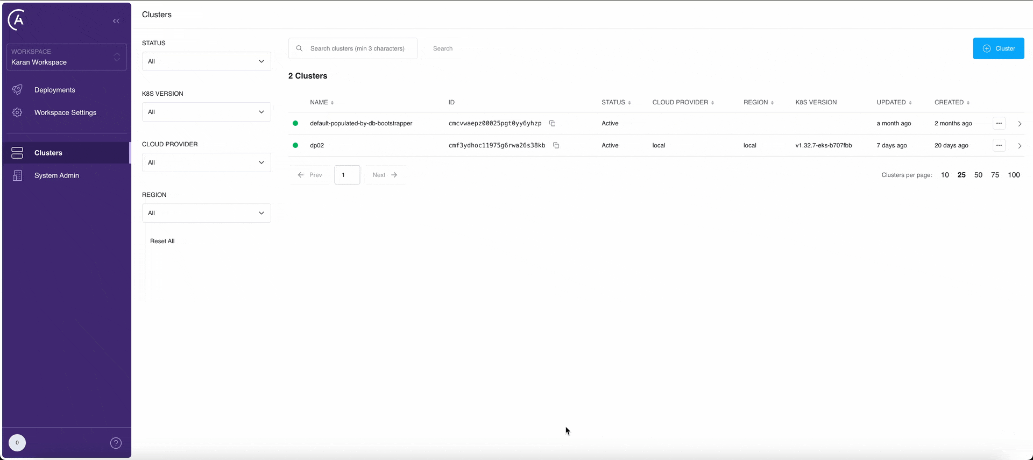Screen dimensions: 1033x460
Task: Go to Deployments in sidebar
Action: click(54, 90)
